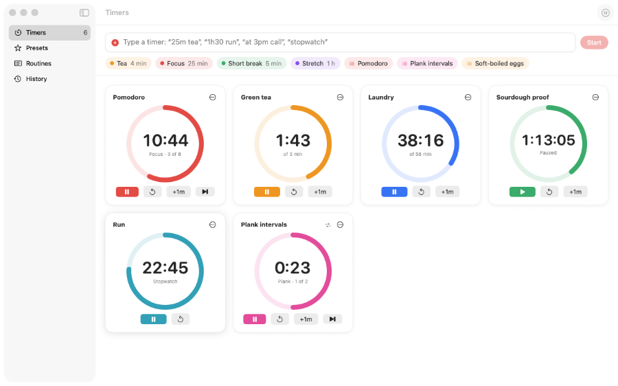This screenshot has width=618, height=386.
Task: Open Laundry card more options menu
Action: pyautogui.click(x=468, y=98)
